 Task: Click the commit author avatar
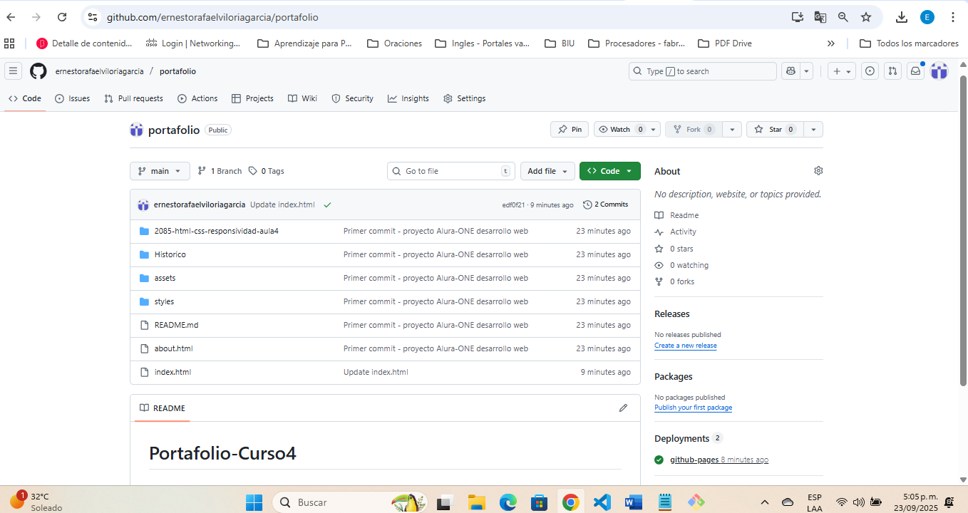[x=143, y=204]
